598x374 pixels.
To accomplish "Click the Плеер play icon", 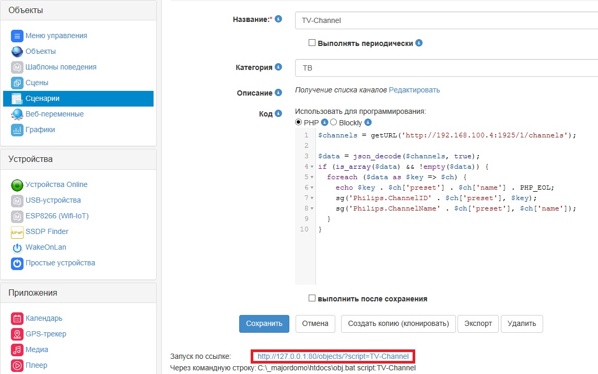I will pyautogui.click(x=17, y=366).
